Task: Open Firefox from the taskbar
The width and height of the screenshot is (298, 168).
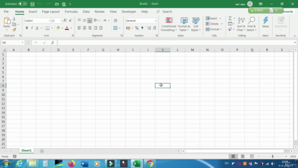Action: click(x=71, y=164)
